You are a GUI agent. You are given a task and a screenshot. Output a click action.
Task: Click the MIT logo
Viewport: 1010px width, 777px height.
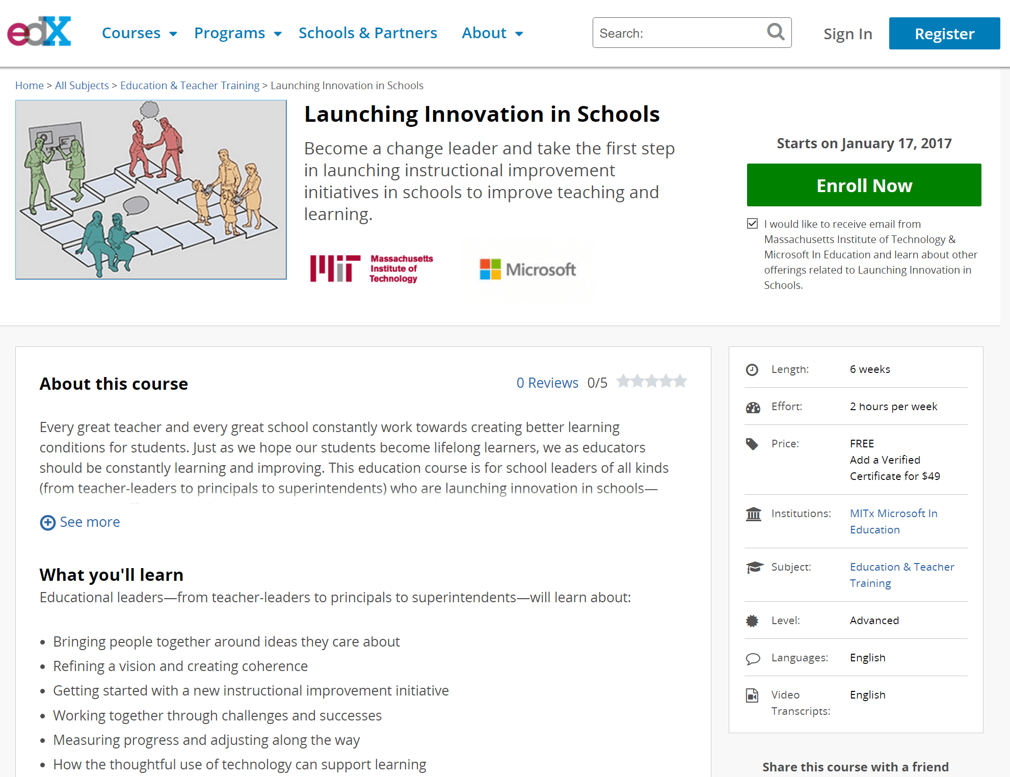pos(371,269)
